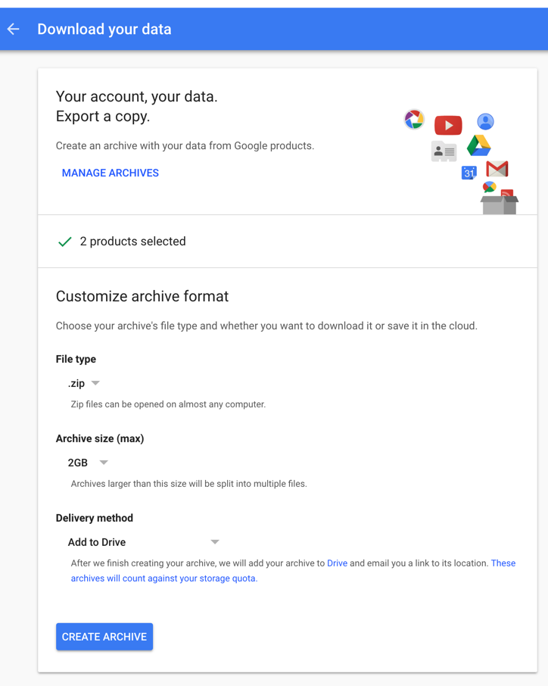Click the gray archive box icon
548x686 pixels.
499,204
